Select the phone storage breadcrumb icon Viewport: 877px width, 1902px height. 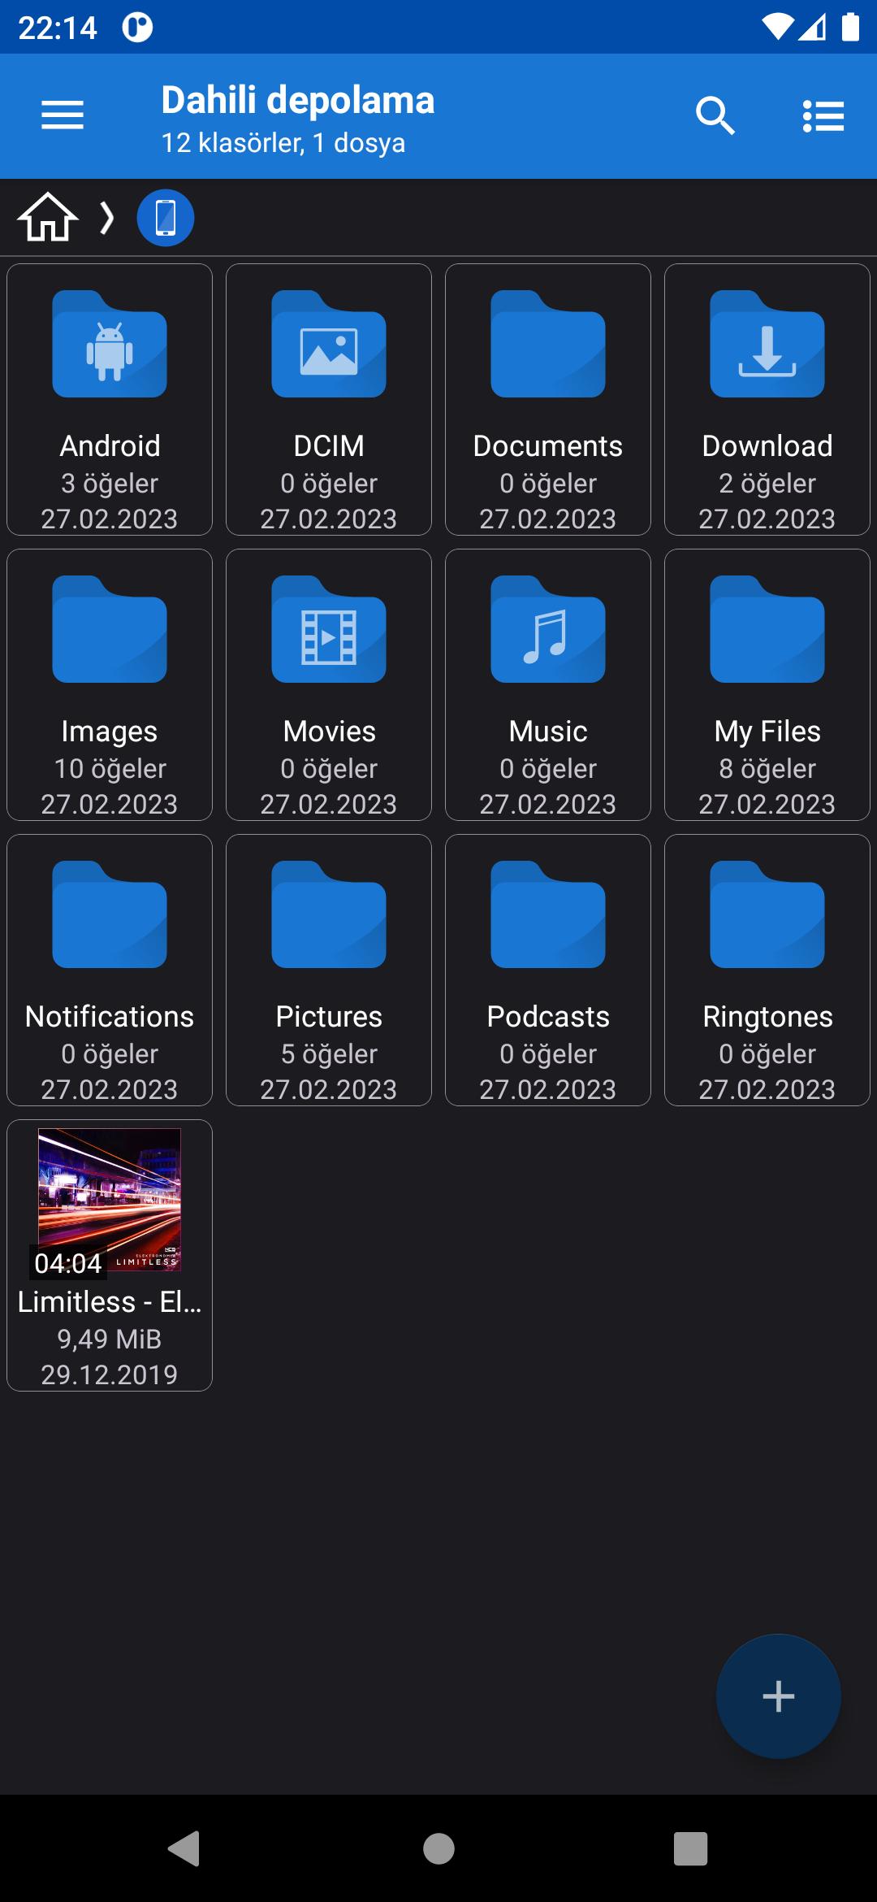click(x=166, y=218)
